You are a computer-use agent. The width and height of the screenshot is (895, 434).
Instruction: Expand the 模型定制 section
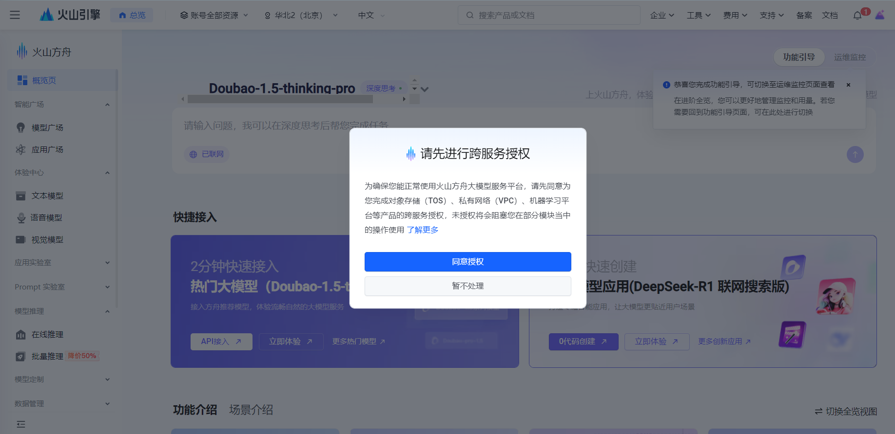[107, 380]
